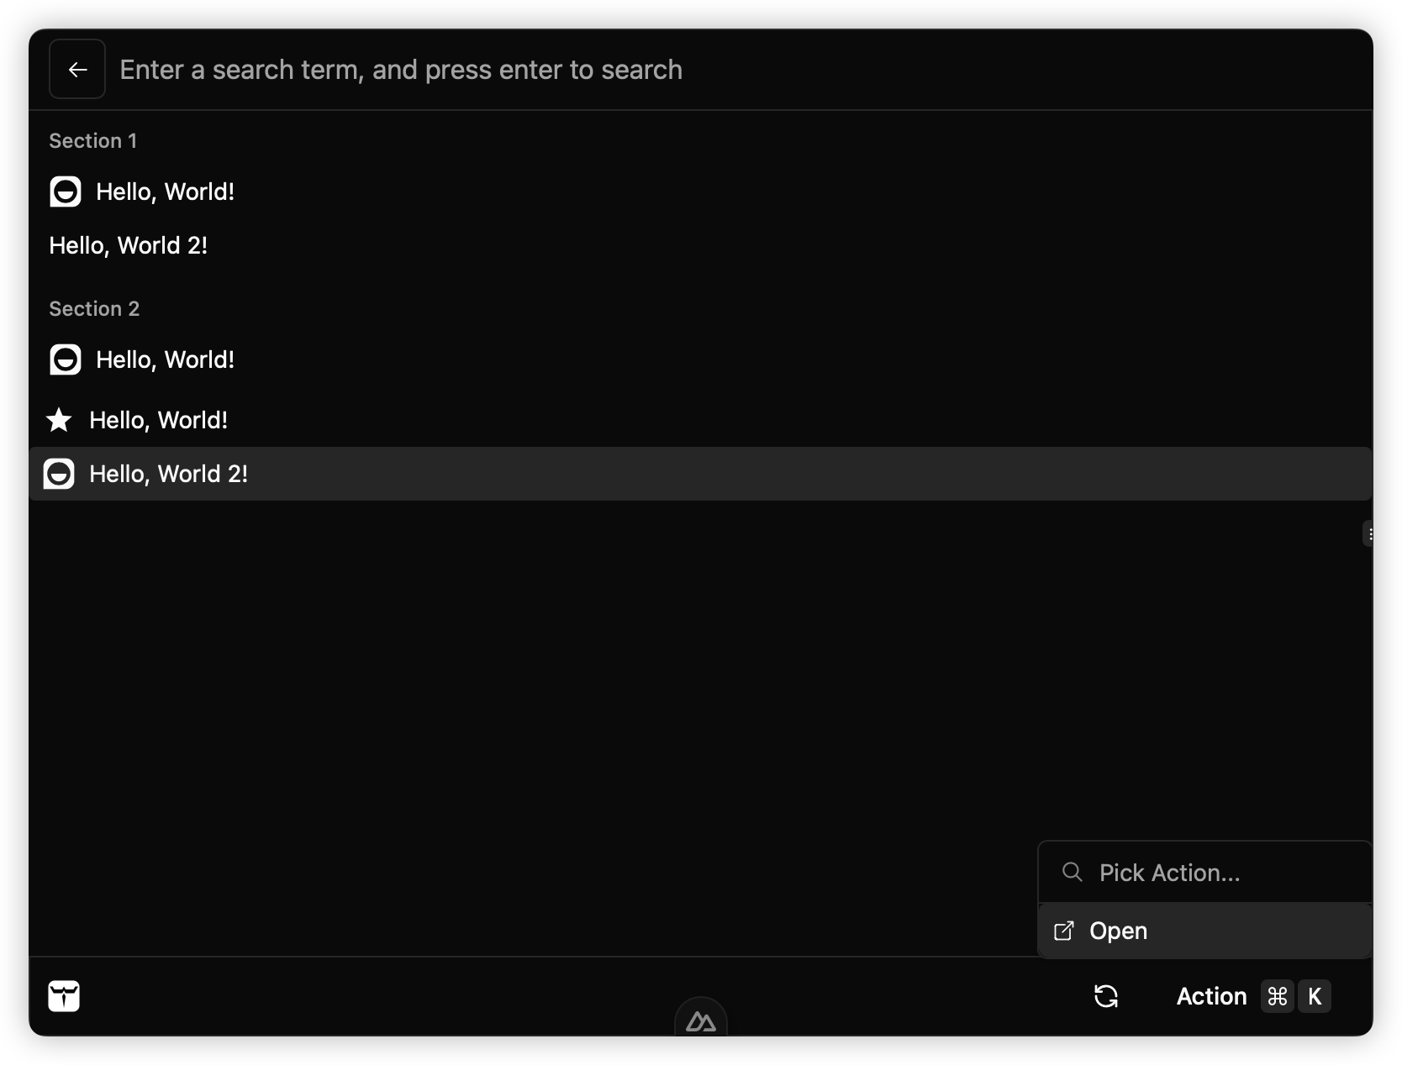Select highlighted "Hello, World 2!" item text
The width and height of the screenshot is (1402, 1065).
coord(169,474)
